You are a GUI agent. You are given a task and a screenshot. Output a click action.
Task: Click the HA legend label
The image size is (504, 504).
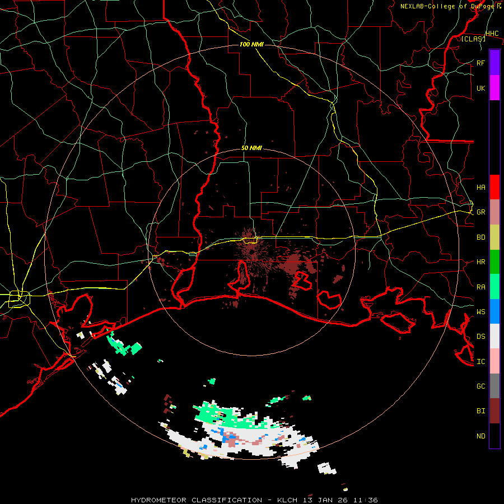(480, 187)
